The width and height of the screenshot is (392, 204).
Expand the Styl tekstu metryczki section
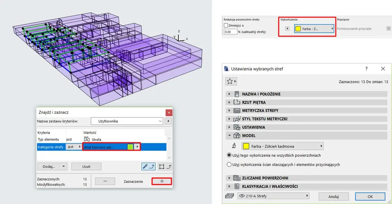[x=229, y=119]
